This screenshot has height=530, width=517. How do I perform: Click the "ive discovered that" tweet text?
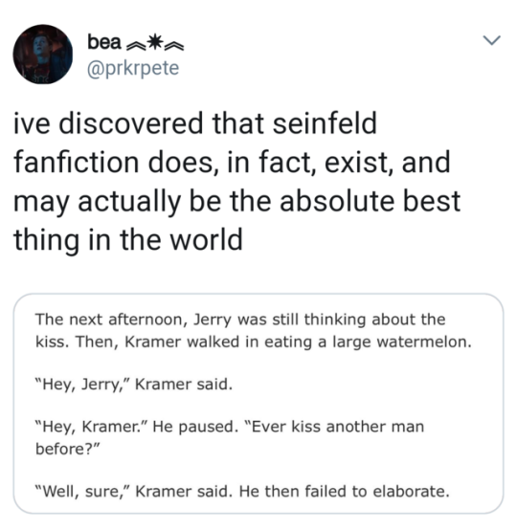[139, 123]
